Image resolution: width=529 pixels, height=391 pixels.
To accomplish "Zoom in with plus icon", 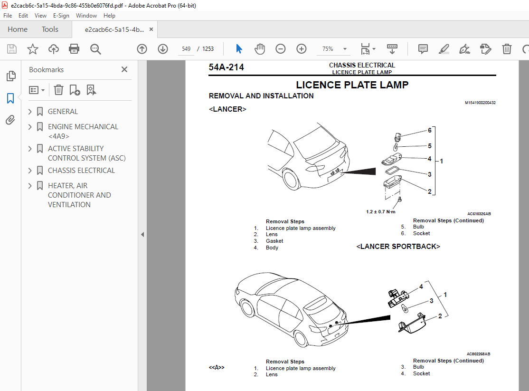I will (301, 49).
